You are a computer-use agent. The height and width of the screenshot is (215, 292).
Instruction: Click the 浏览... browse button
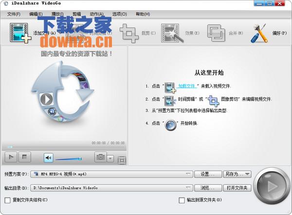208,188
